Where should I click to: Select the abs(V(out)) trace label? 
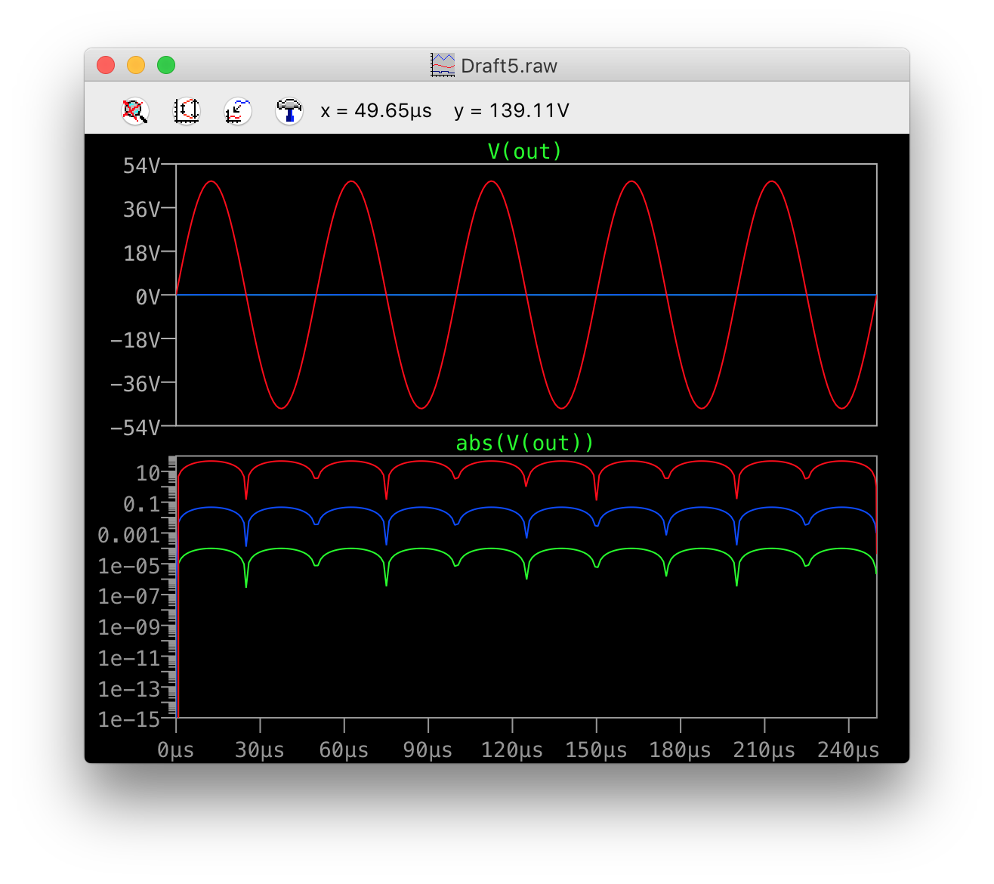[525, 443]
